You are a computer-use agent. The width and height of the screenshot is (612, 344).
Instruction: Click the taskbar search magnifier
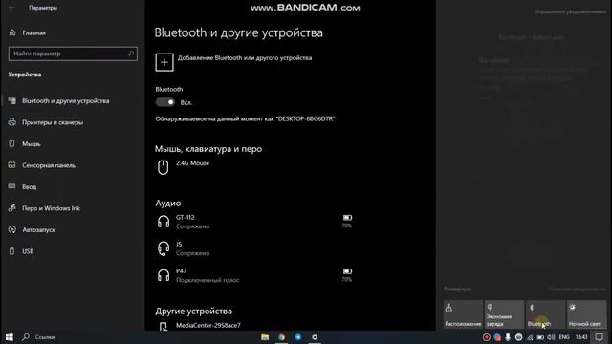coord(26,337)
